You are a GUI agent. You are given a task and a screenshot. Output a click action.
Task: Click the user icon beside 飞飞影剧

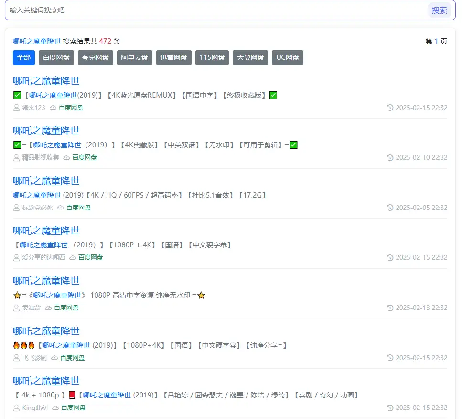(x=17, y=358)
